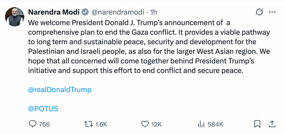Click the Grok icon on the post
The height and width of the screenshot is (134, 284).
click(x=259, y=12)
